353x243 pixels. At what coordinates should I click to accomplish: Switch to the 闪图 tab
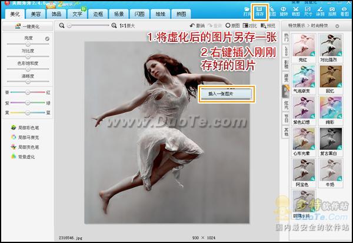click(x=139, y=14)
